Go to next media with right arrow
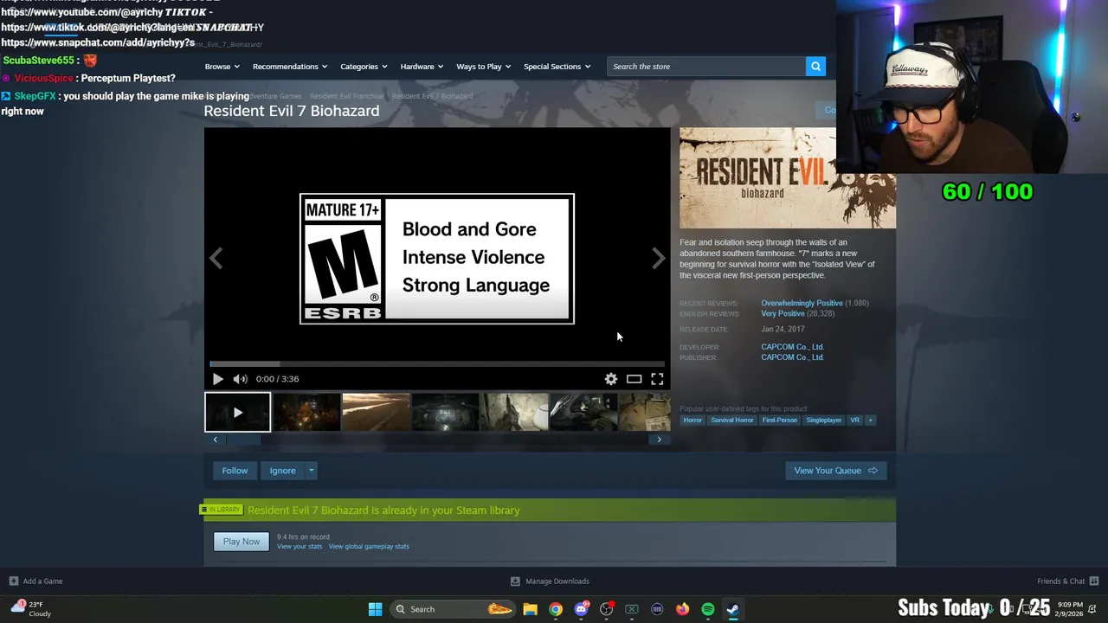 point(659,258)
